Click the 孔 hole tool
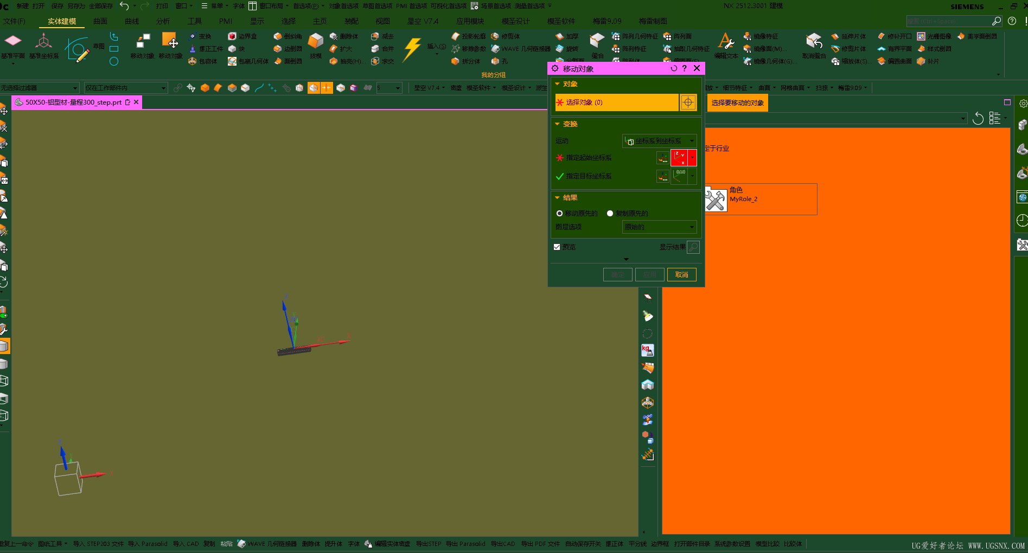 coord(500,61)
